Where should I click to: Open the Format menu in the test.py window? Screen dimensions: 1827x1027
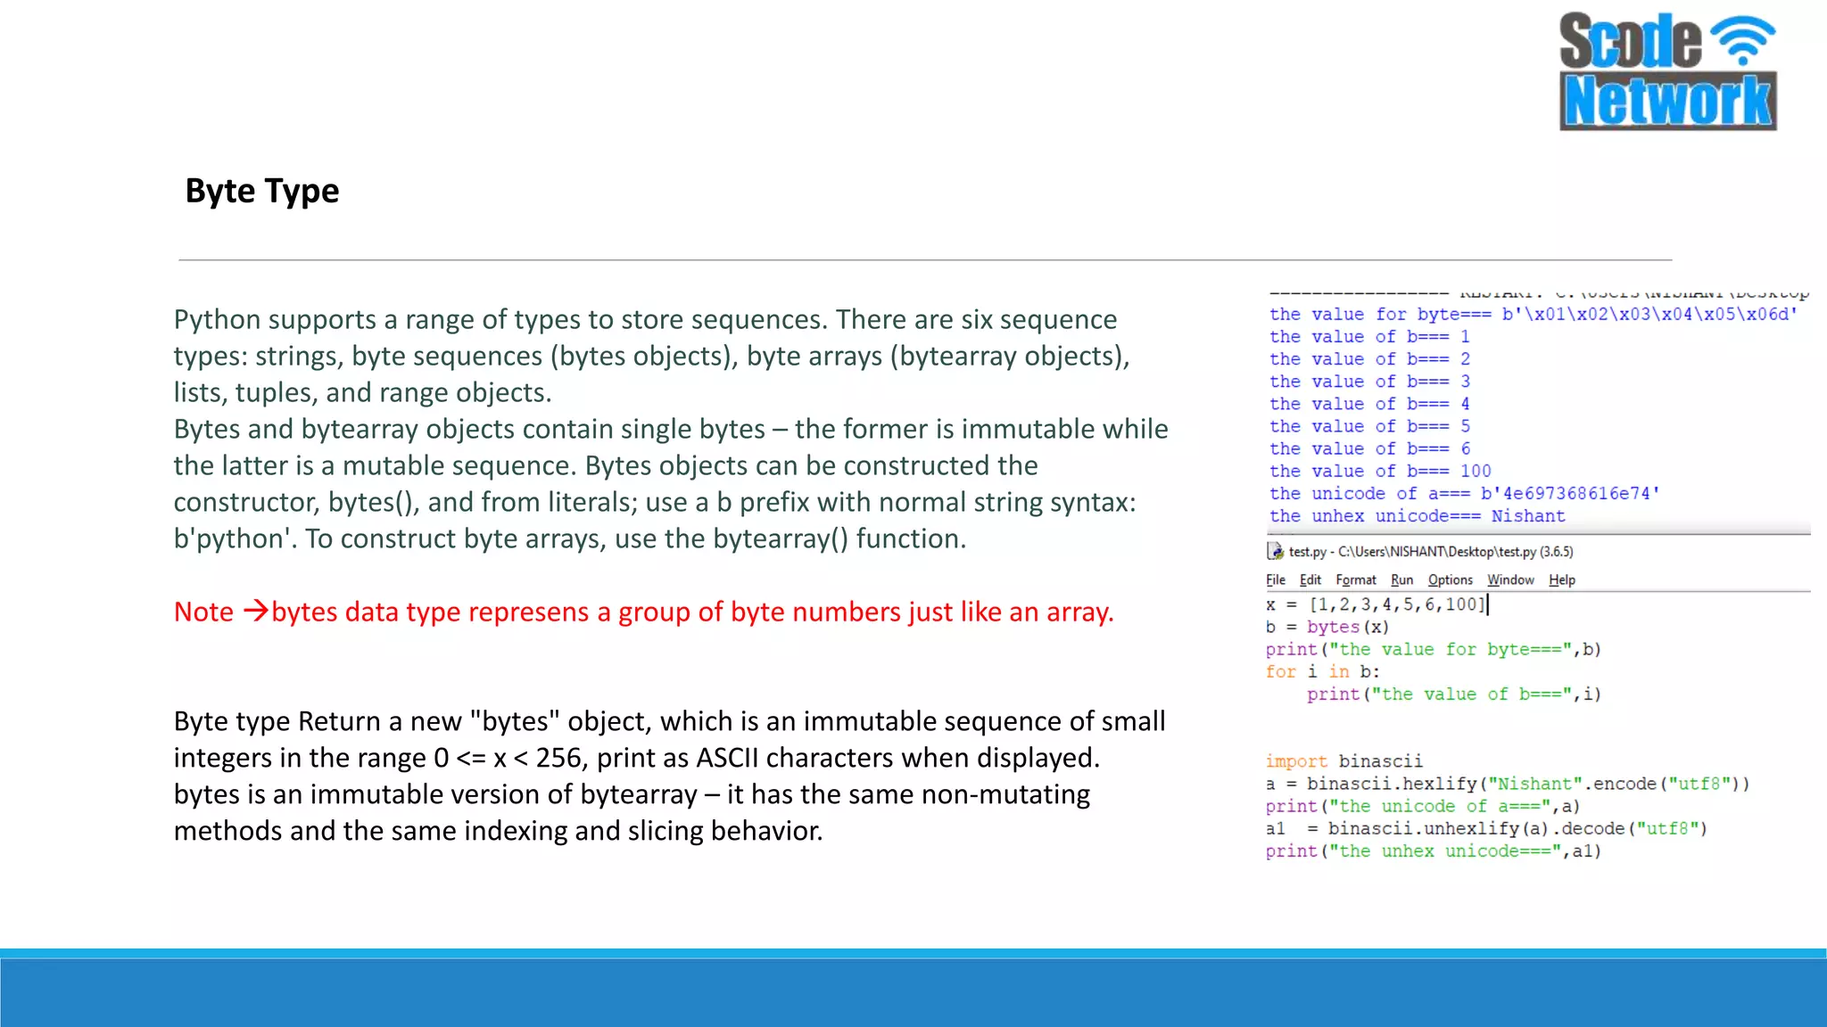[x=1356, y=580]
